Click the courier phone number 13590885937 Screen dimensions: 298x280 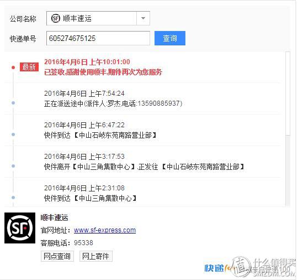coord(159,103)
